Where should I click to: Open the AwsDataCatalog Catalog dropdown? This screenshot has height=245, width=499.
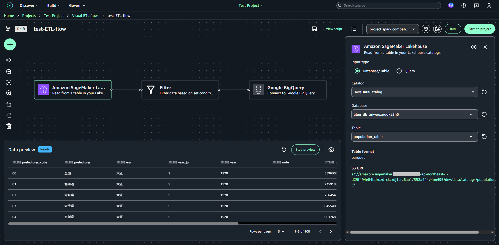pos(414,92)
